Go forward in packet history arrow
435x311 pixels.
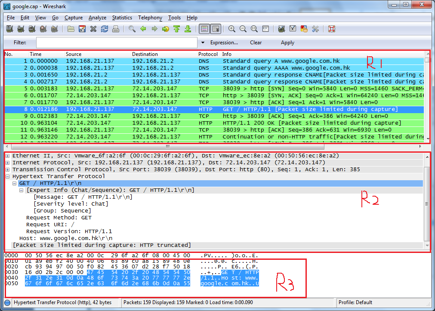coord(154,29)
